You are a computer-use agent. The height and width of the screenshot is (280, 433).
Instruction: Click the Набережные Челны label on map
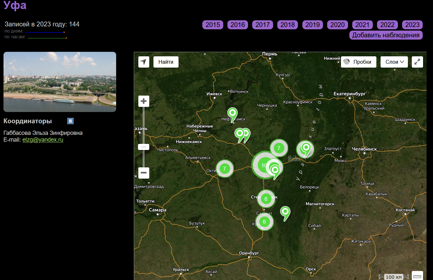pyautogui.click(x=199, y=128)
